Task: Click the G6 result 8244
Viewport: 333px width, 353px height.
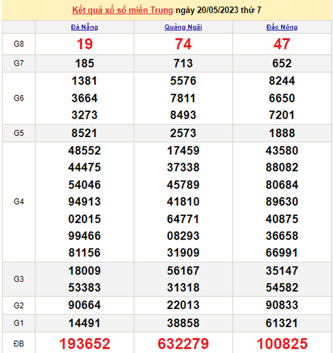Action: pyautogui.click(x=282, y=81)
